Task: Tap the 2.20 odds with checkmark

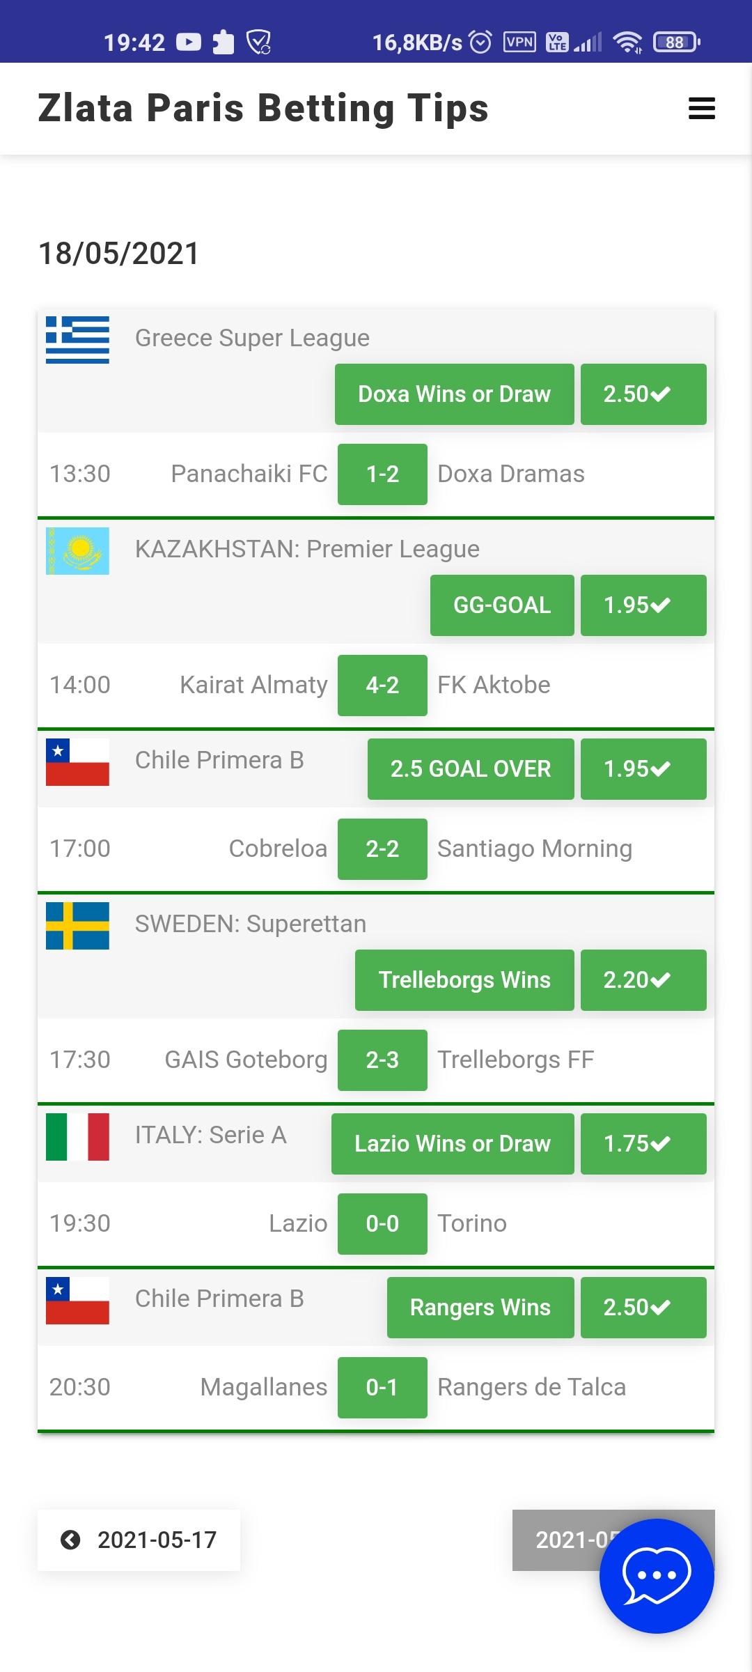Action: coord(643,980)
